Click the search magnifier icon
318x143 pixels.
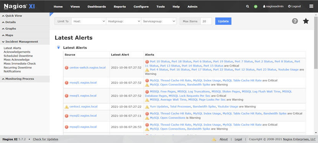(248, 6)
